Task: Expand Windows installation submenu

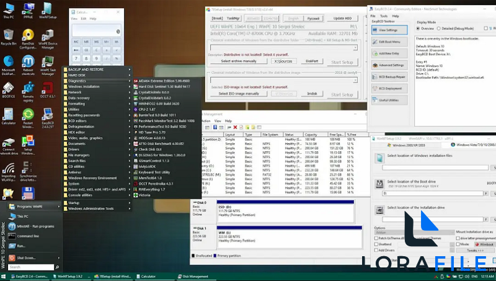Action: [x=97, y=86]
